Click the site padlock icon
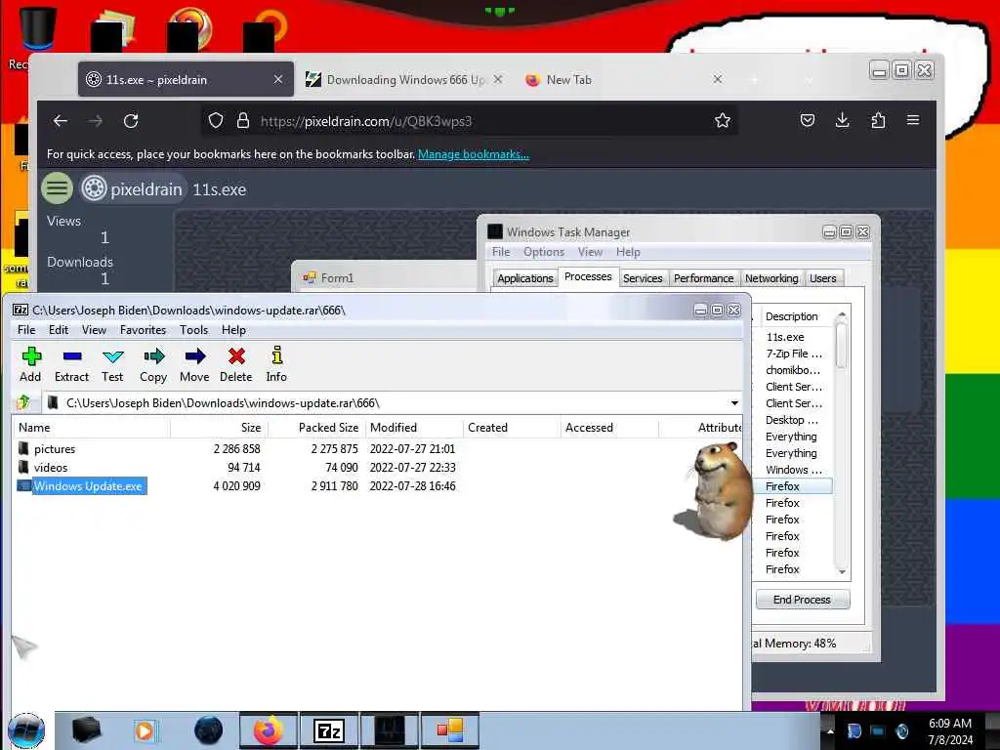 (x=243, y=120)
